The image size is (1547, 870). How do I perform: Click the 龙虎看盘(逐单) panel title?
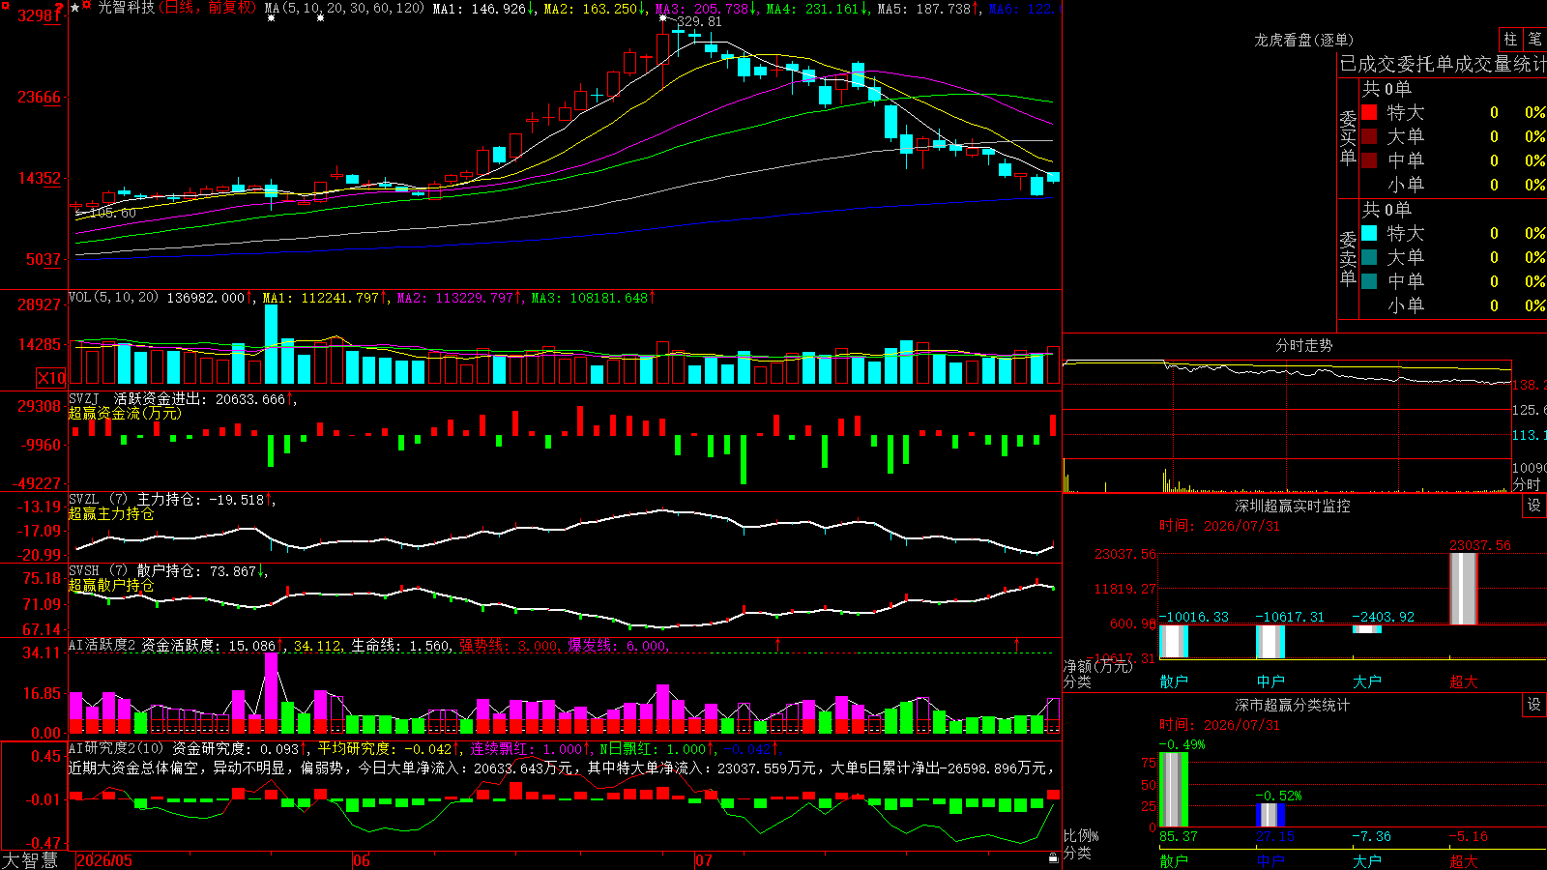(1304, 41)
